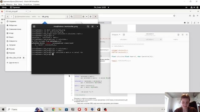
Task: Open File Explorer from the Windows taskbar
Action: pyautogui.click(x=60, y=109)
